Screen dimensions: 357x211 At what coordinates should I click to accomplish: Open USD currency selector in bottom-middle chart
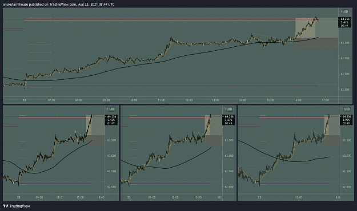[x=228, y=109]
